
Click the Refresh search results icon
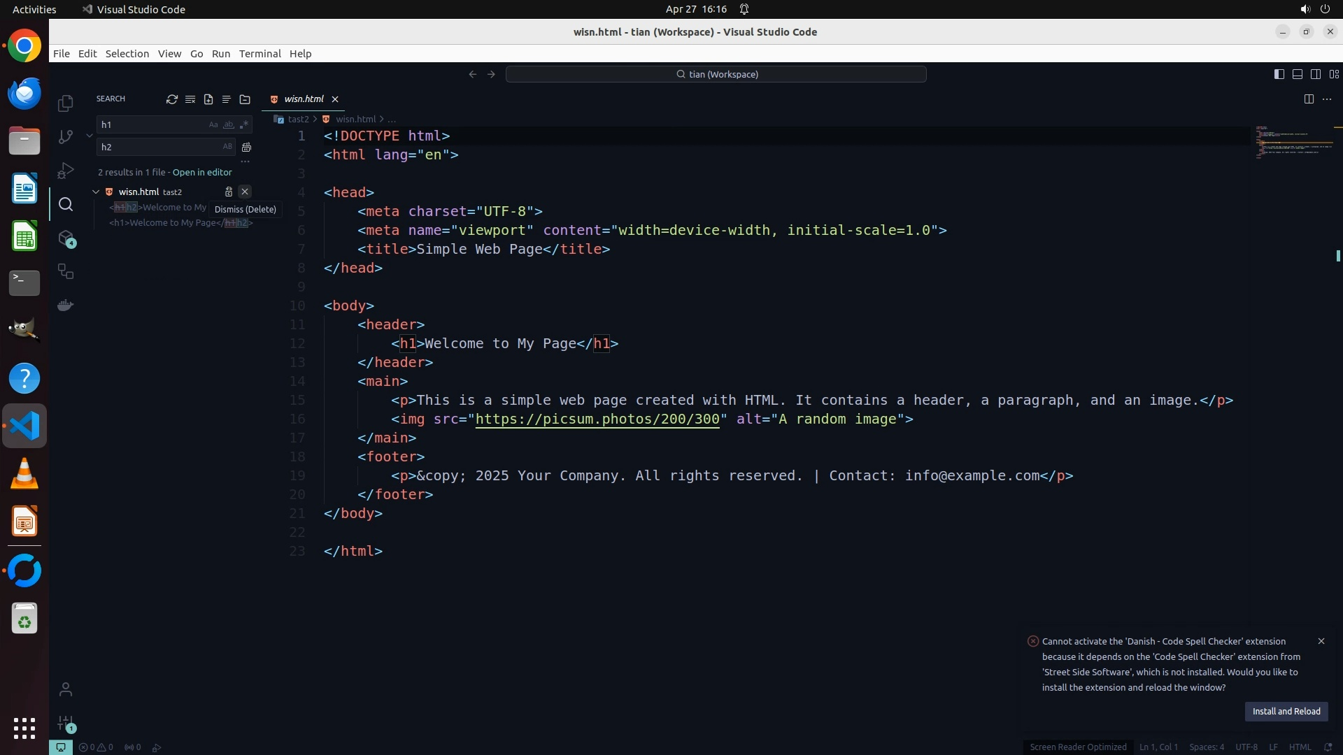(171, 99)
